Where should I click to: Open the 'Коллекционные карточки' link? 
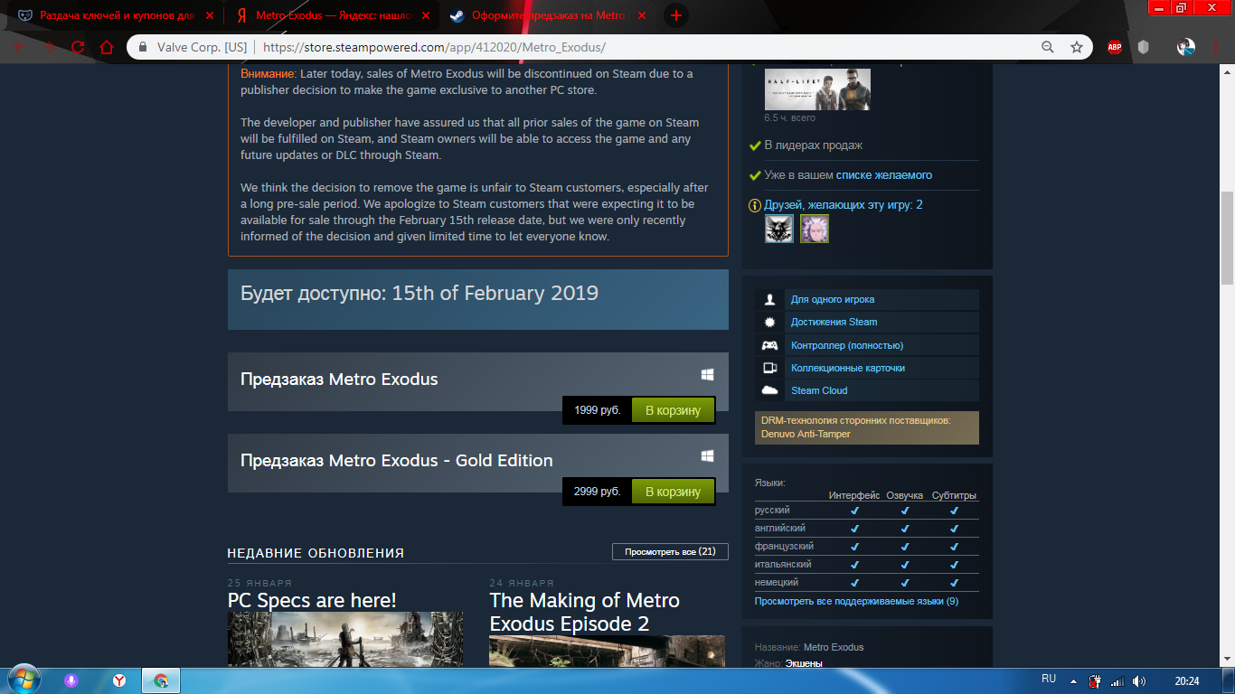tap(848, 368)
